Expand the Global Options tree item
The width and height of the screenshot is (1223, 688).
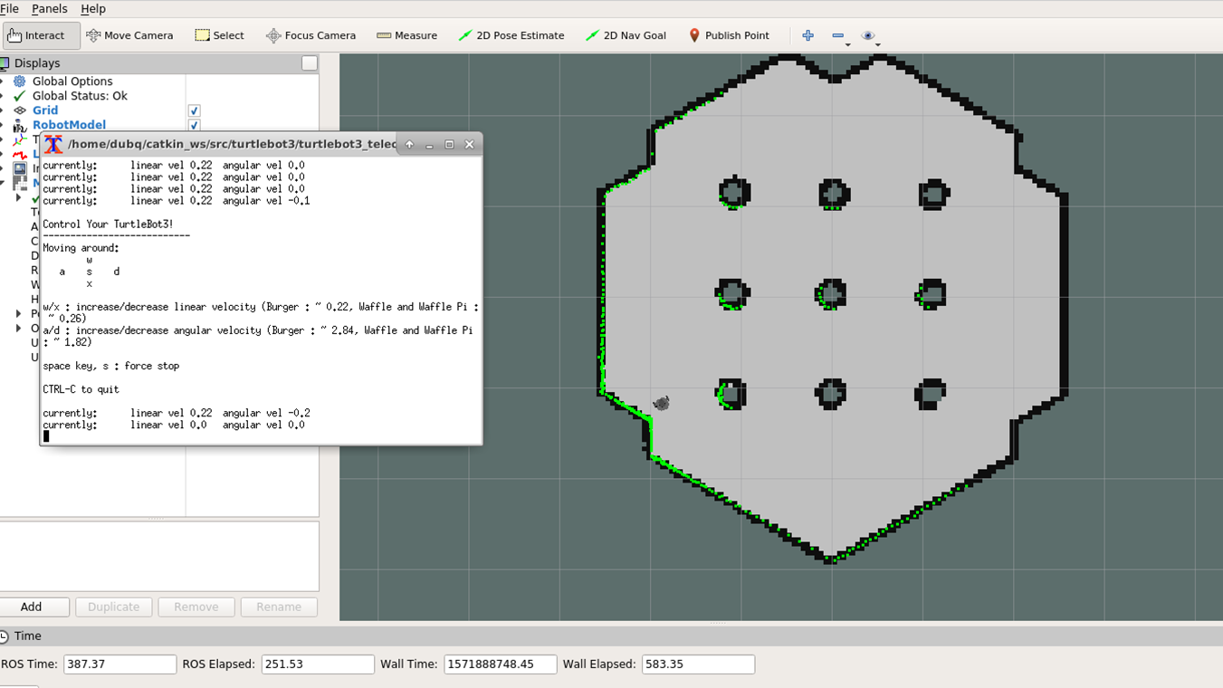click(x=7, y=81)
